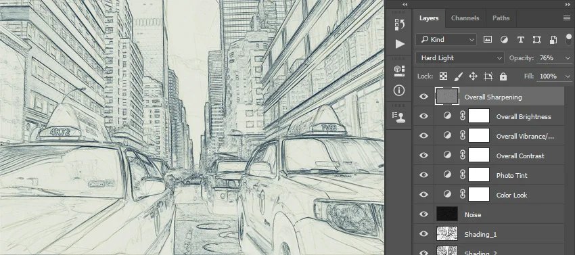Lock transparent pixels

coord(443,76)
